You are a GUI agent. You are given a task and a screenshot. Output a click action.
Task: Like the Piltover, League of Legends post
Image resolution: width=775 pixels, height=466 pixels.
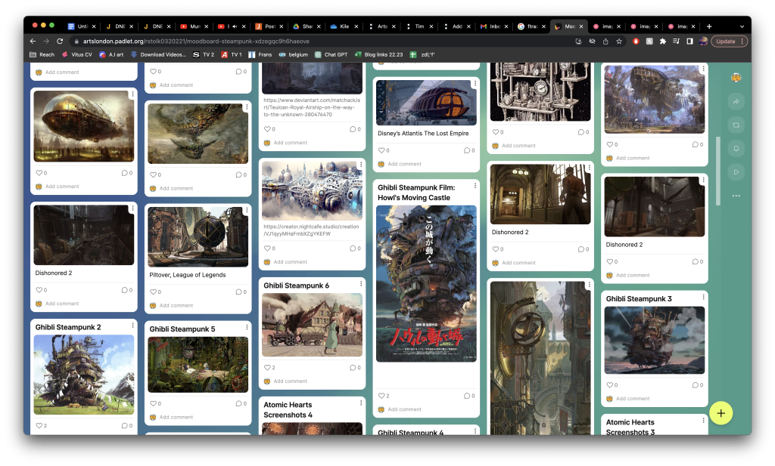153,292
